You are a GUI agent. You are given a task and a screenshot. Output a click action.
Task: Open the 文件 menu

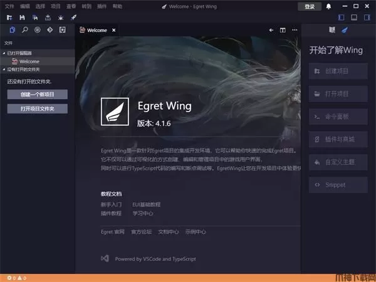(x=9, y=6)
